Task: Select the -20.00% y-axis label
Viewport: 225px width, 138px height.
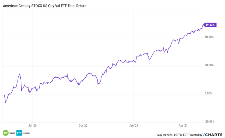Action: (x=208, y=122)
